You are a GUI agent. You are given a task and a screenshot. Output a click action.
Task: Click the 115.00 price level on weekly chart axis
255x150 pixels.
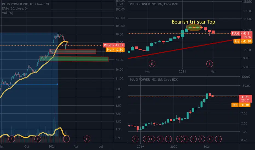[248, 19]
